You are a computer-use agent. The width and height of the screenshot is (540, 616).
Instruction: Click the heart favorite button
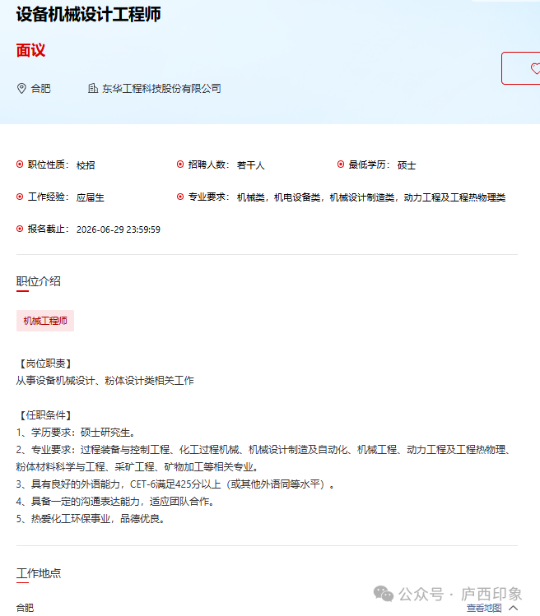(x=521, y=68)
